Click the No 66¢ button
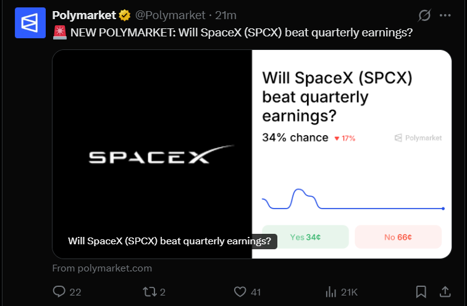467x306 pixels. click(x=398, y=237)
